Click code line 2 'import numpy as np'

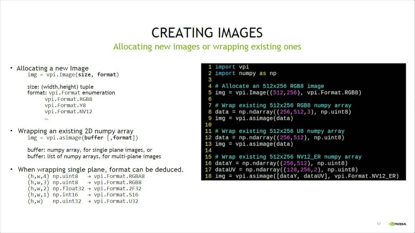click(245, 73)
